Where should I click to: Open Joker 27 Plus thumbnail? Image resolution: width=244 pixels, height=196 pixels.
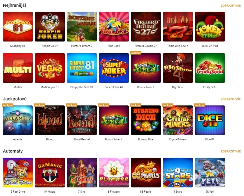[210, 27]
